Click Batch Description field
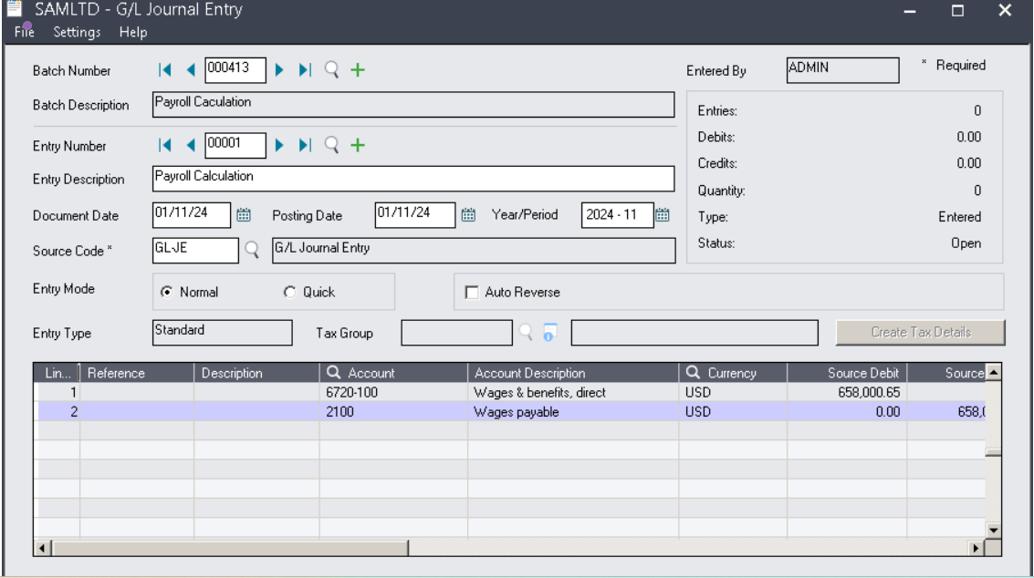Viewport: 1034px width, 578px height. [x=413, y=104]
